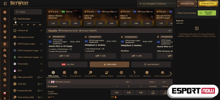Focus the Szukaj search field in the sidebar

(x=28, y=12)
